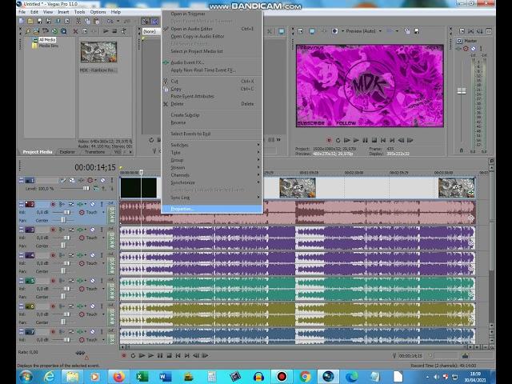Viewport: 512px width, 384px height.
Task: Click Properties in the context menu
Action: tap(182, 209)
